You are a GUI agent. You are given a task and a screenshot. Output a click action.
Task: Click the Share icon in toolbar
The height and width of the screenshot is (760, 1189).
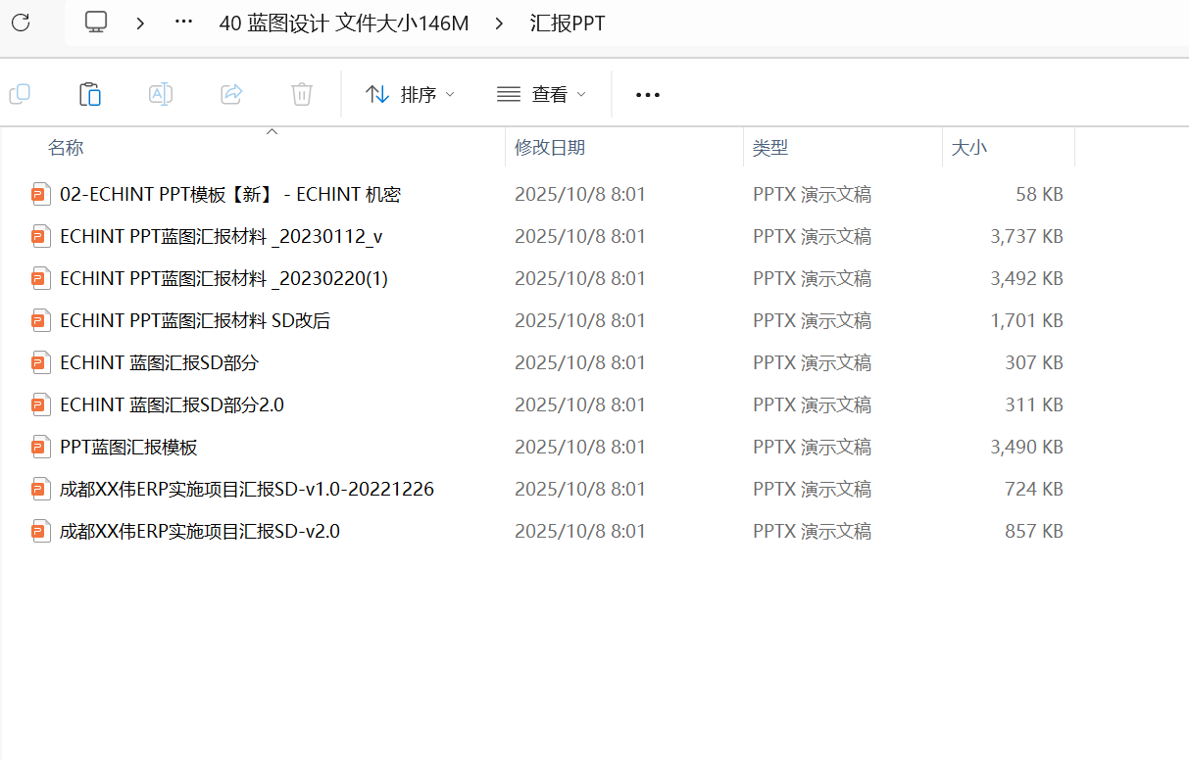coord(231,94)
